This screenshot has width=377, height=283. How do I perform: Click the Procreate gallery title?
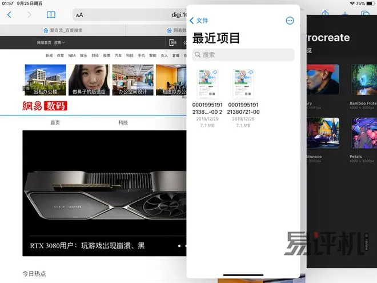328,38
